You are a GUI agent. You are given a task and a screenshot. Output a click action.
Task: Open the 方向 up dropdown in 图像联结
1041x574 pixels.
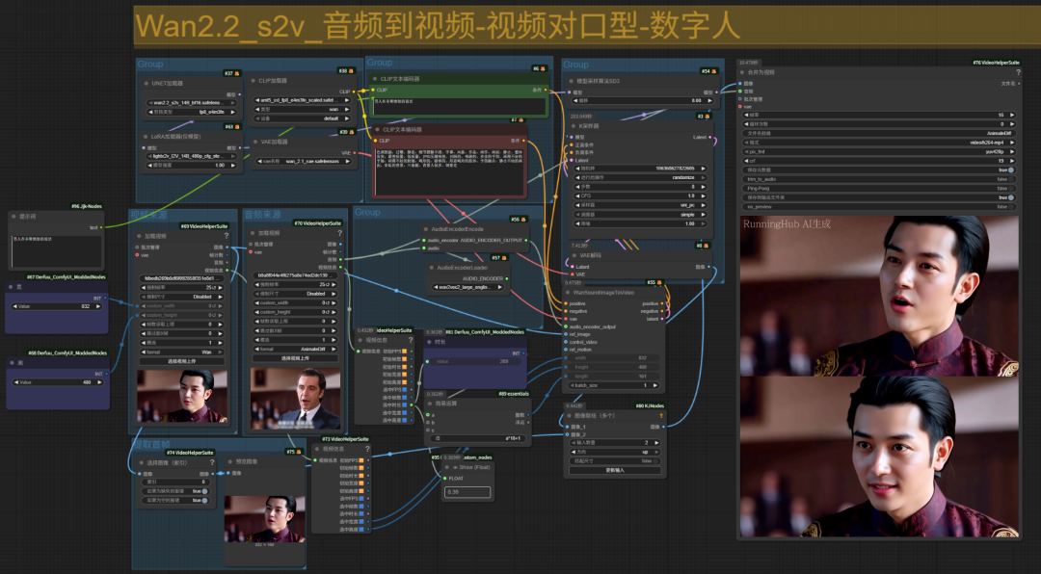(x=615, y=452)
